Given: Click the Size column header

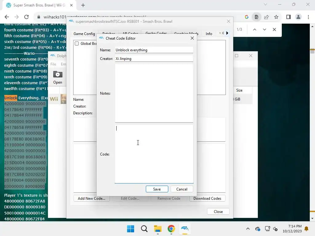Looking at the screenshot, I should pyautogui.click(x=239, y=90).
